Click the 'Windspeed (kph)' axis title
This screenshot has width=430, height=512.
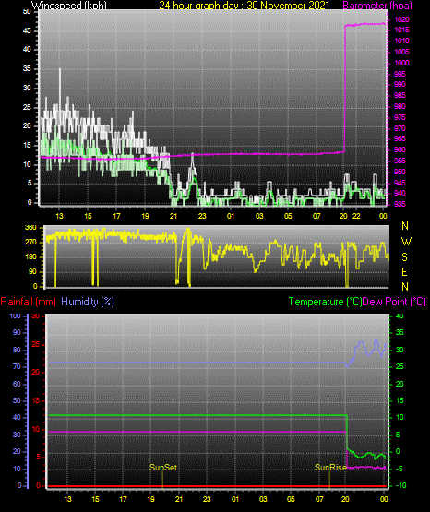point(69,6)
